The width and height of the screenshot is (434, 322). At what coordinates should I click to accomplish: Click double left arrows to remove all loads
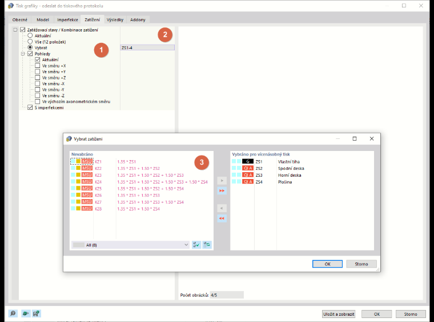222,218
